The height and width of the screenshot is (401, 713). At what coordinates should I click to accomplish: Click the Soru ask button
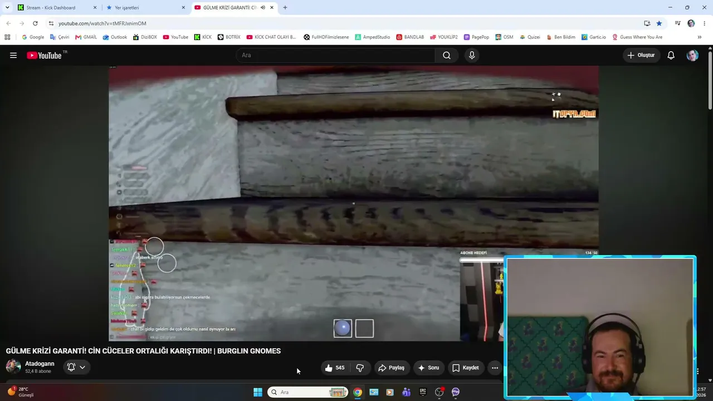click(x=428, y=368)
